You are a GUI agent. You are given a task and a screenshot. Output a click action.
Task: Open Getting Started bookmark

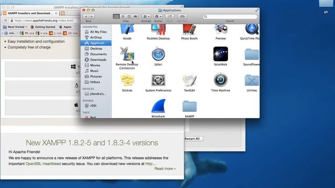pyautogui.click(x=43, y=27)
